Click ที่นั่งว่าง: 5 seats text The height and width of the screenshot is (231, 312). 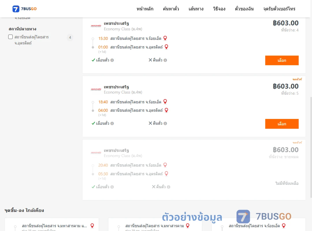point(290,93)
